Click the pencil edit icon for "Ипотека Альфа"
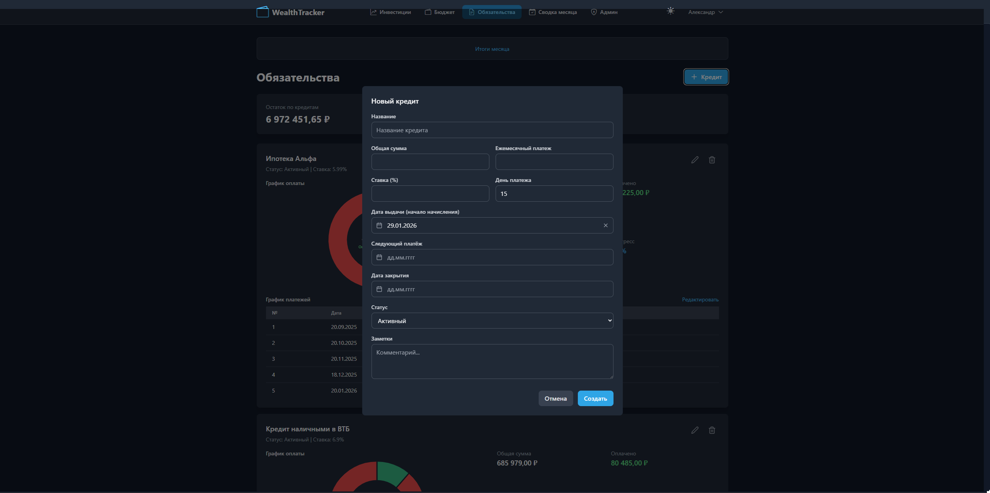 [695, 160]
